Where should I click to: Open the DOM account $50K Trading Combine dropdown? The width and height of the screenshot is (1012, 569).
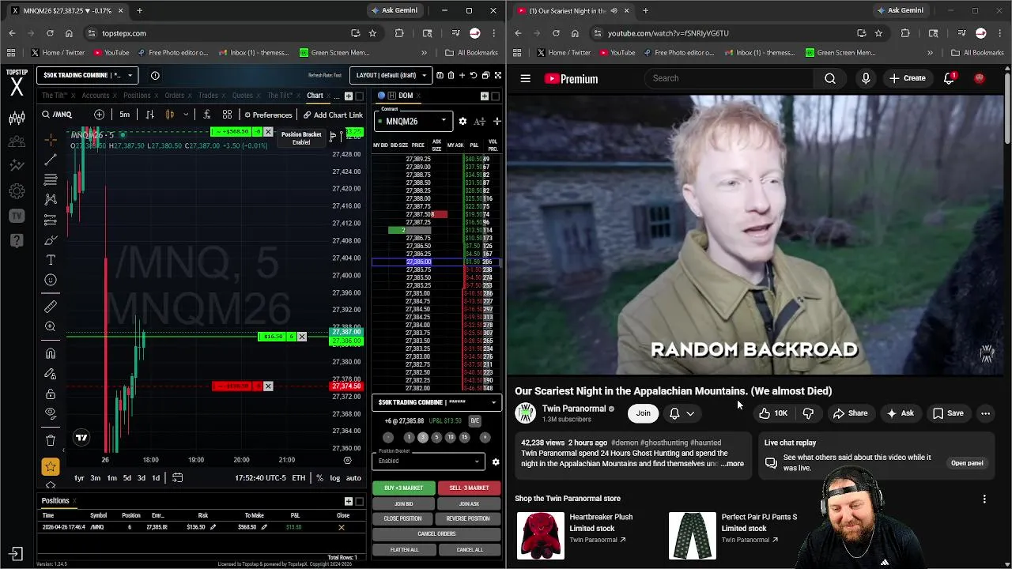tap(436, 402)
